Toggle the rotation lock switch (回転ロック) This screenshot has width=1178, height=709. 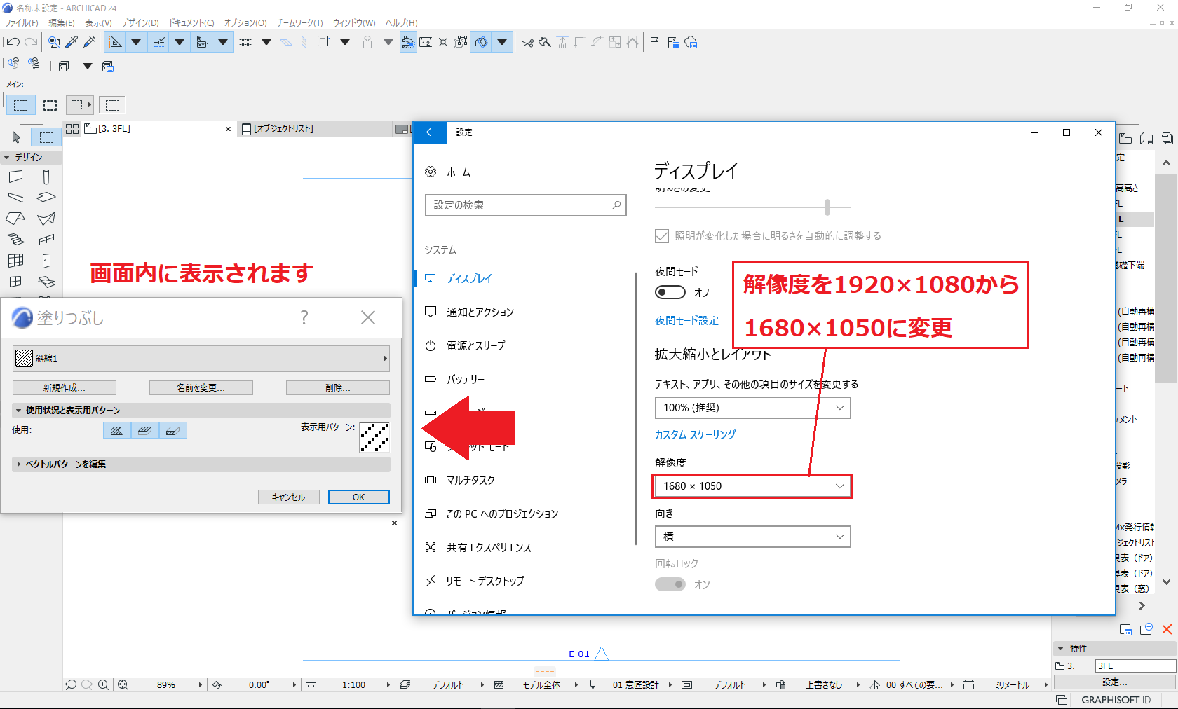[670, 584]
